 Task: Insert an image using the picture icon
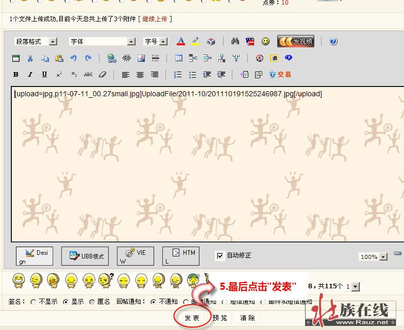click(x=141, y=58)
